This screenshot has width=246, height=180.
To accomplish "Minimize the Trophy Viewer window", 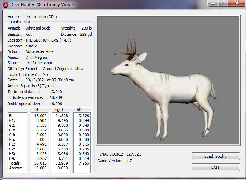I will (x=212, y=3).
